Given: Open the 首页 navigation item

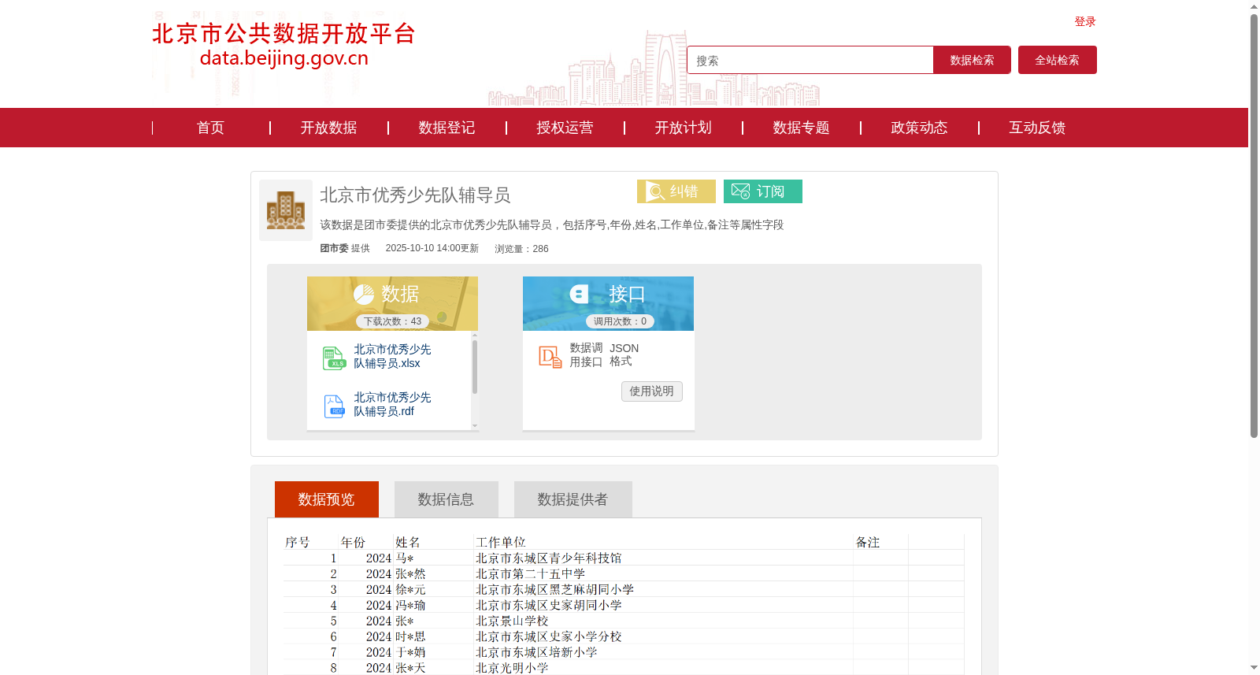Looking at the screenshot, I should pyautogui.click(x=210, y=128).
